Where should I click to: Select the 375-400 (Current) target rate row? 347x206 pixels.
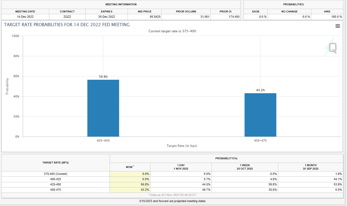(x=56, y=174)
